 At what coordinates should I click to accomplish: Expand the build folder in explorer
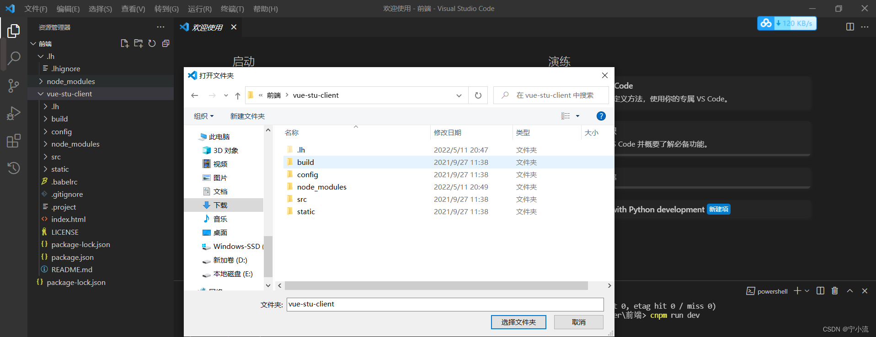(45, 119)
